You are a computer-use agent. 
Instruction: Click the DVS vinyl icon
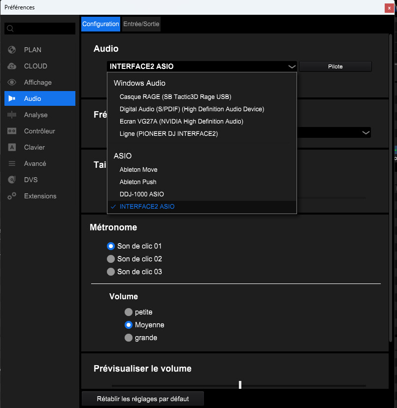[x=12, y=180]
